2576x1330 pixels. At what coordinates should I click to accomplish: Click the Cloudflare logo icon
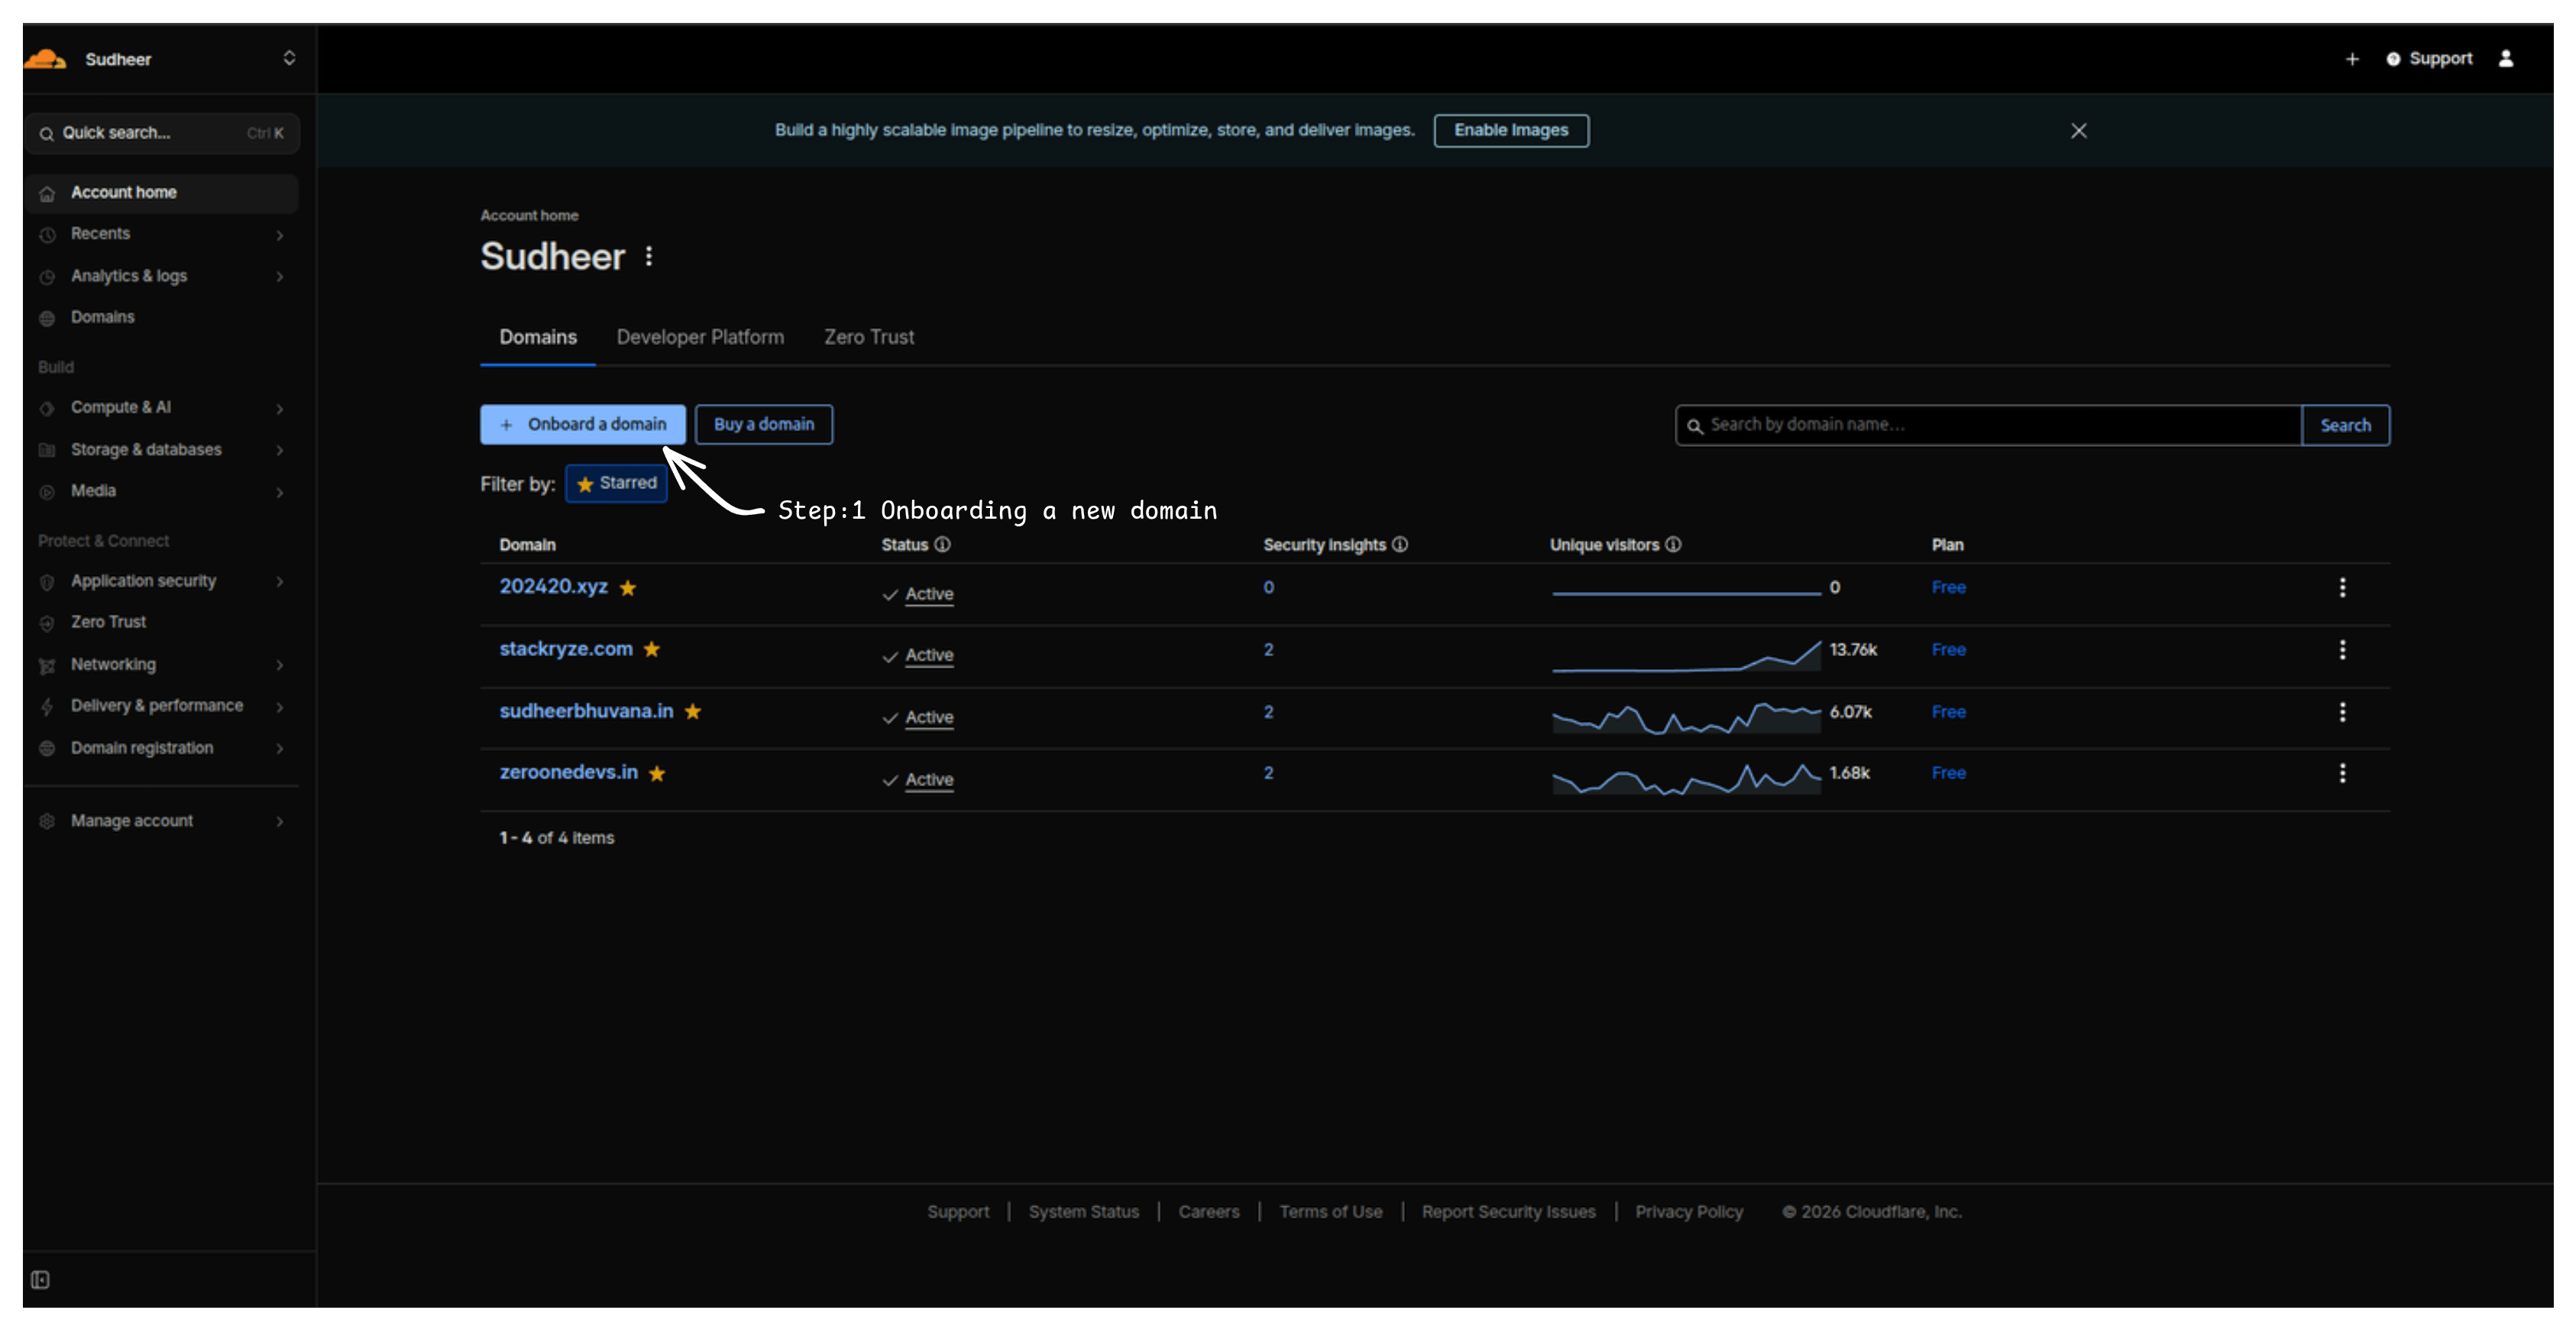[45, 59]
